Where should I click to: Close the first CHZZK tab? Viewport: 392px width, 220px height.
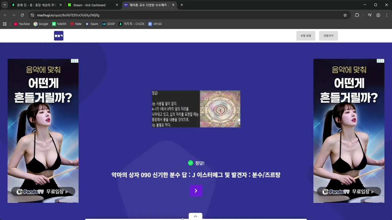[x=60, y=5]
